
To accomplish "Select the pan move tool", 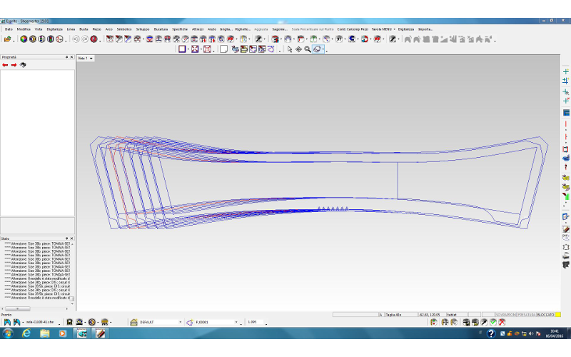I will tap(298, 49).
